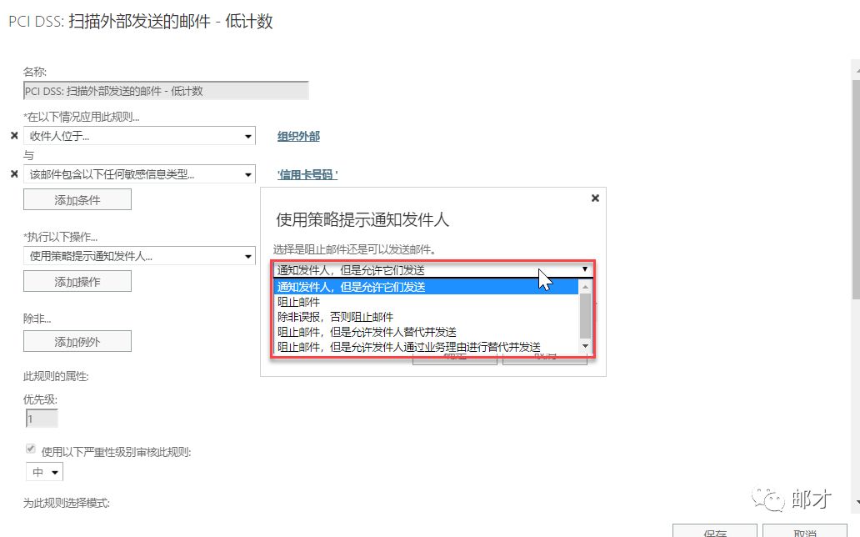Screen dimensions: 860x537
Task: Click the rule name input field
Action: [x=166, y=91]
